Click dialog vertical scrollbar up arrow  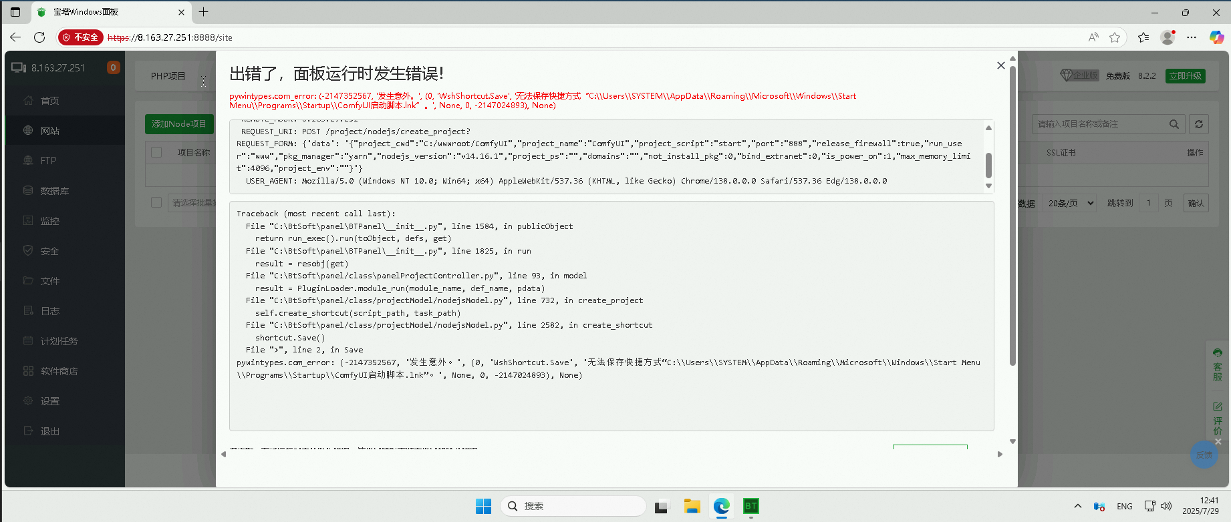click(x=1012, y=58)
